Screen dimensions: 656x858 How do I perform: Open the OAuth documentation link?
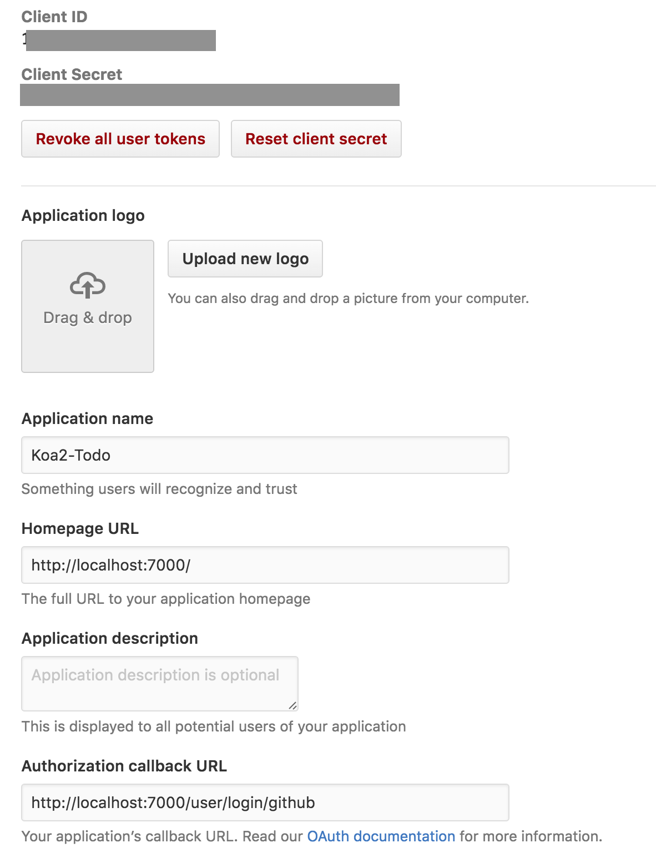click(x=381, y=836)
